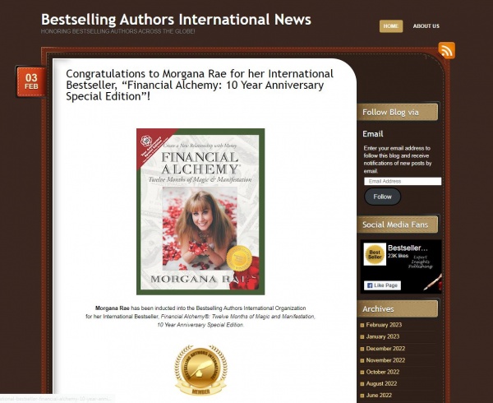Open the Financial Alchemy book cover image

200,211
